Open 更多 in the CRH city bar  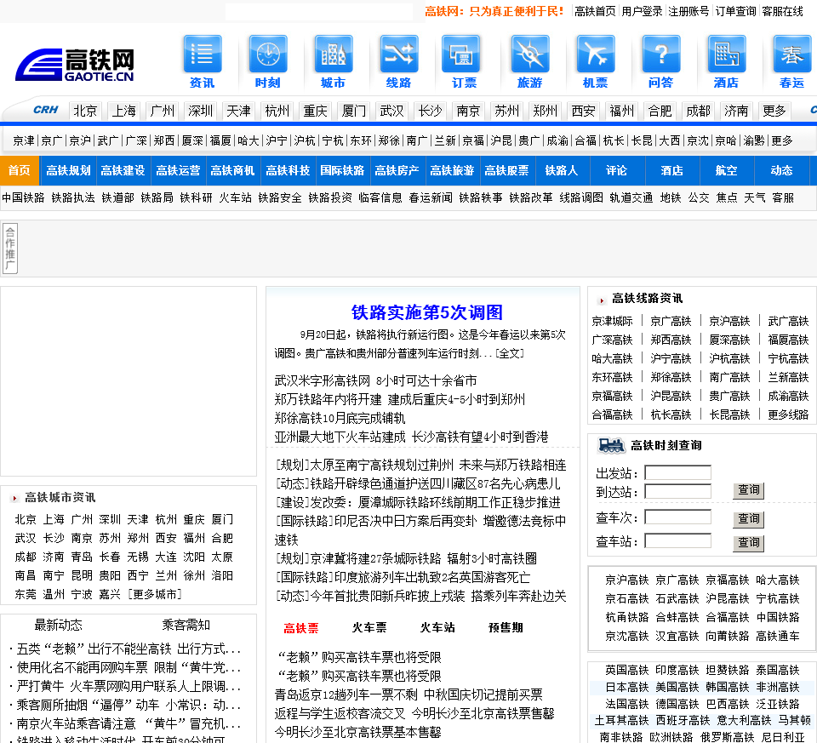coord(774,111)
